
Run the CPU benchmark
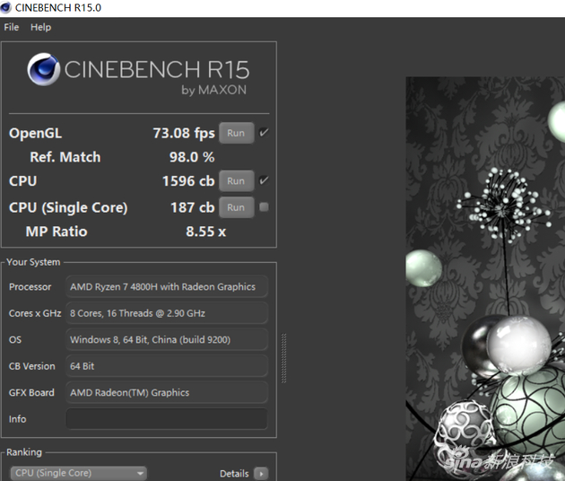click(x=236, y=180)
